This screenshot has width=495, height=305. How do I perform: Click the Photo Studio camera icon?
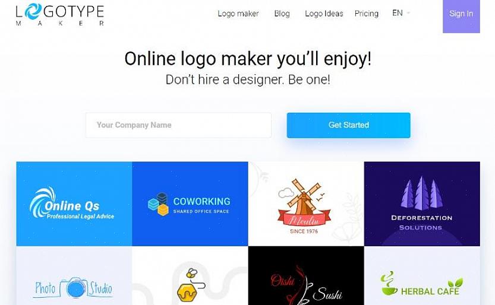(x=75, y=288)
